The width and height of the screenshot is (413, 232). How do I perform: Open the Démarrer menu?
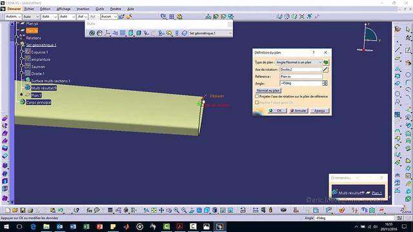click(x=14, y=9)
